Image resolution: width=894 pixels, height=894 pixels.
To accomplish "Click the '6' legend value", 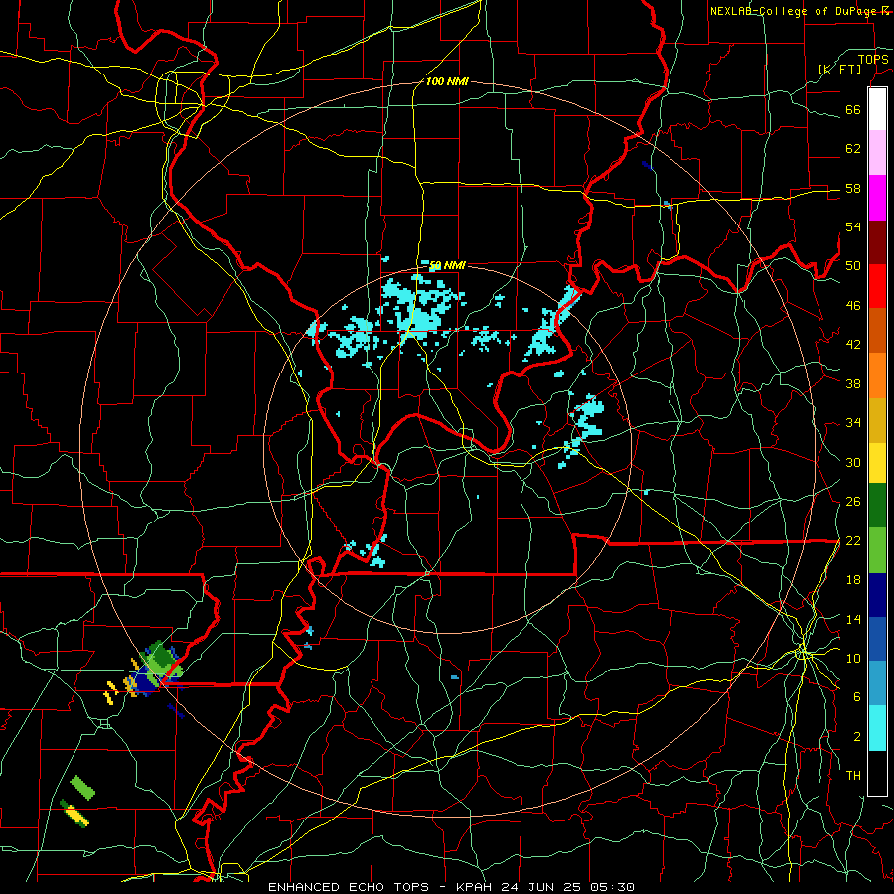I will point(857,697).
